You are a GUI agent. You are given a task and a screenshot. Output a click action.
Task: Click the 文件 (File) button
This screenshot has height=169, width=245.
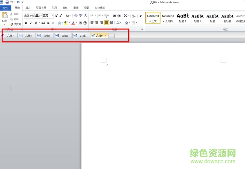(x=5, y=8)
